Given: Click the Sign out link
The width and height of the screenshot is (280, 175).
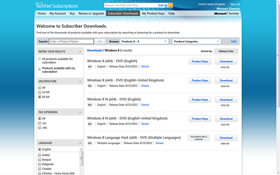Looking at the screenshot, I should tap(235, 4).
